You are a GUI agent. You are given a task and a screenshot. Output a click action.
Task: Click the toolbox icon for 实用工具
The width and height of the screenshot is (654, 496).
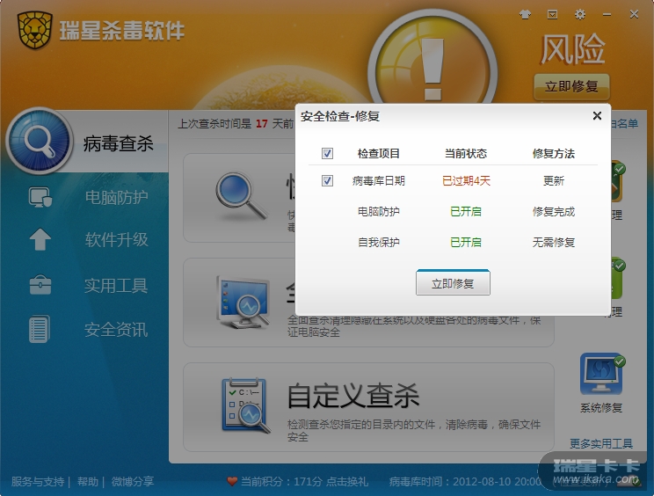pyautogui.click(x=40, y=285)
